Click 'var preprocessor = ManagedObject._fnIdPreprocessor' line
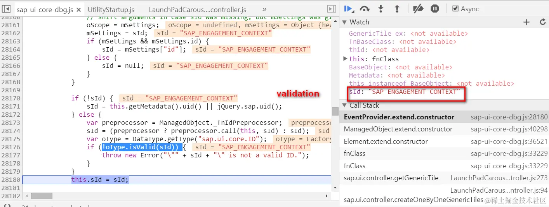Screen dimensions: 549x207 (184, 122)
